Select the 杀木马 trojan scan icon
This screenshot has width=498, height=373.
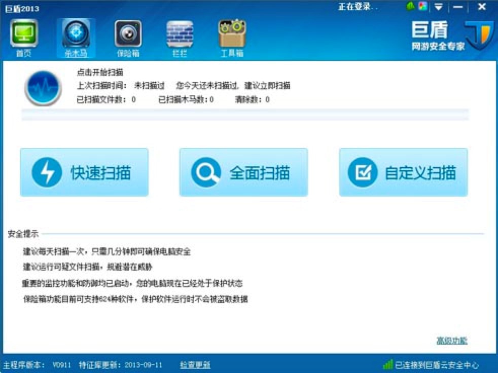coord(77,34)
